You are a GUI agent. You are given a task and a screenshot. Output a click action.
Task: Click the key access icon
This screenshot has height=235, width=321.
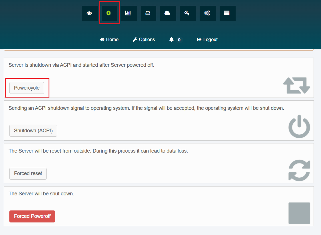[187, 13]
